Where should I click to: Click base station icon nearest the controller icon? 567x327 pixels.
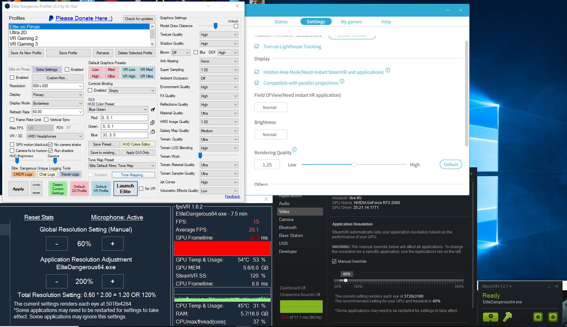pyautogui.click(x=538, y=317)
